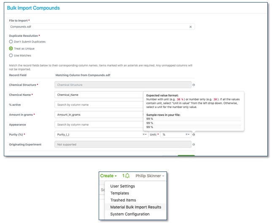Expand the Unit dropdown for Purity
272x223 pixels.
(x=189, y=135)
